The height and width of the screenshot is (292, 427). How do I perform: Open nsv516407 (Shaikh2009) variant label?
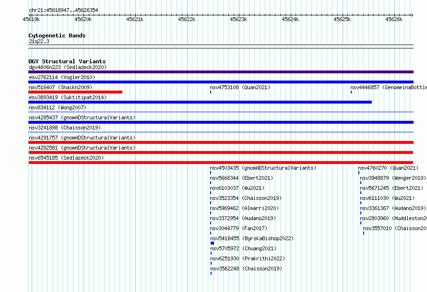60,87
